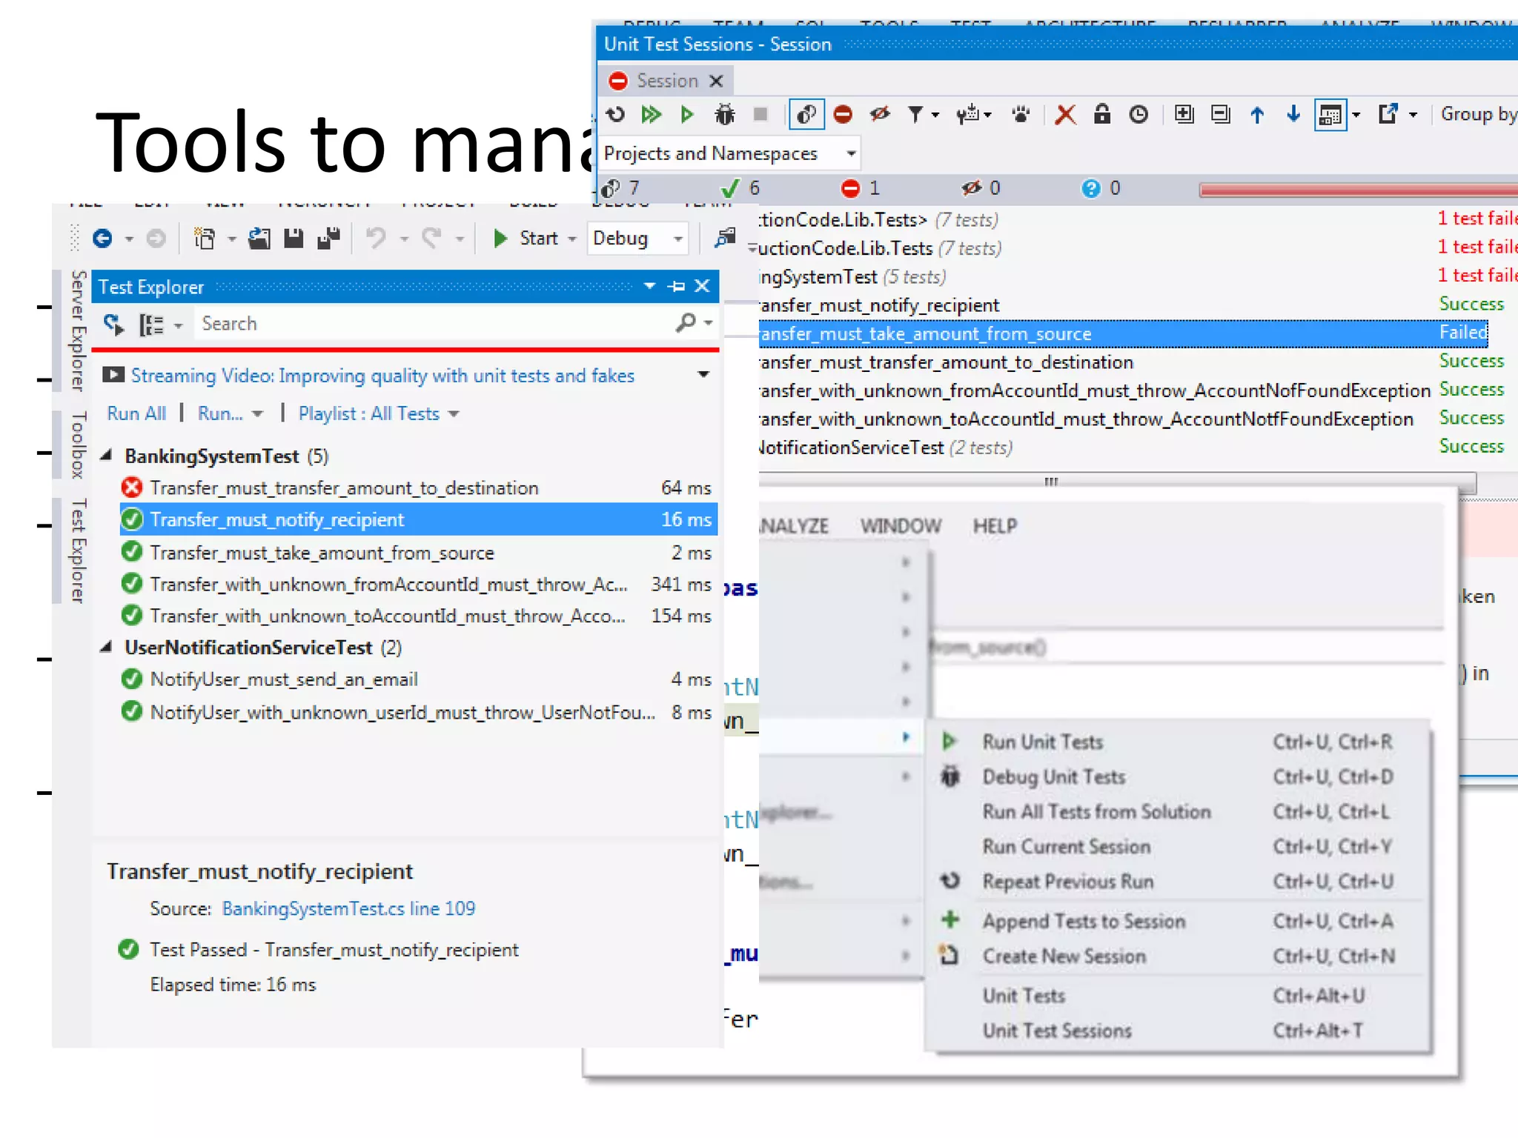Click the green Run Unit Tests arrow in session toolbar
This screenshot has height=1138, width=1518.
(x=687, y=115)
